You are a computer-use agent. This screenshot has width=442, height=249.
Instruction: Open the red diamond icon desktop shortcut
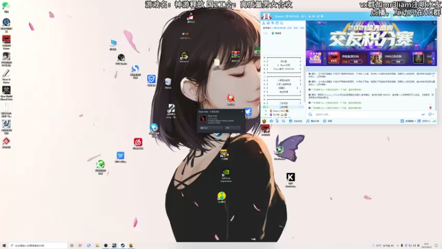click(6, 143)
